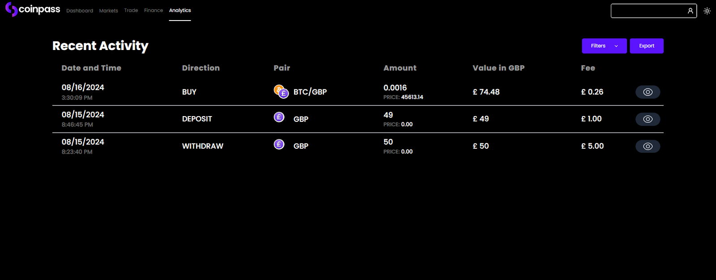View details of the BTC/GBP buy transaction
716x280 pixels.
[x=648, y=92]
